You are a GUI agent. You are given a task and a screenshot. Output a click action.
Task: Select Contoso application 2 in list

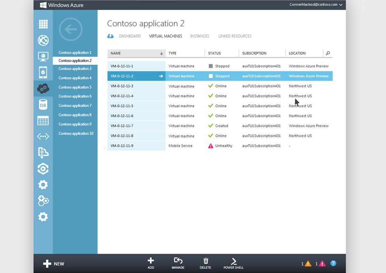tap(75, 61)
